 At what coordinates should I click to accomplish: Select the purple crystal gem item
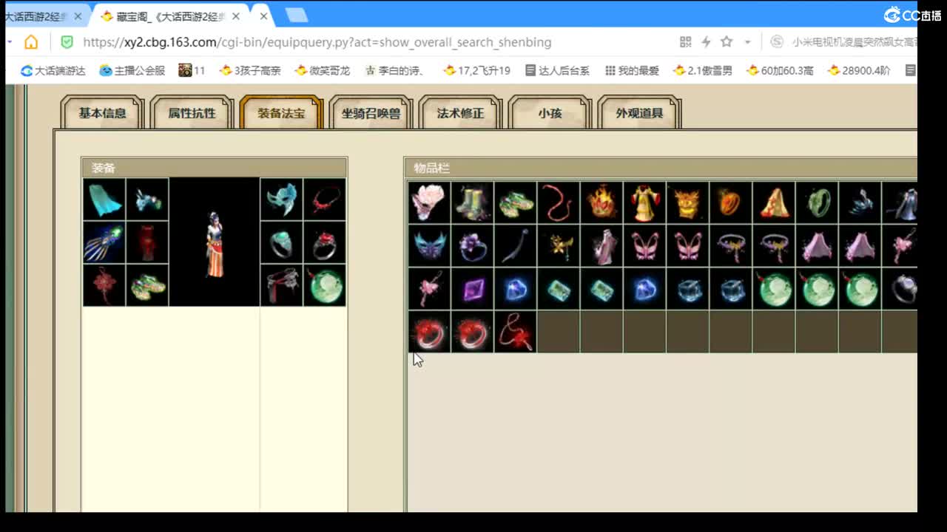point(472,288)
